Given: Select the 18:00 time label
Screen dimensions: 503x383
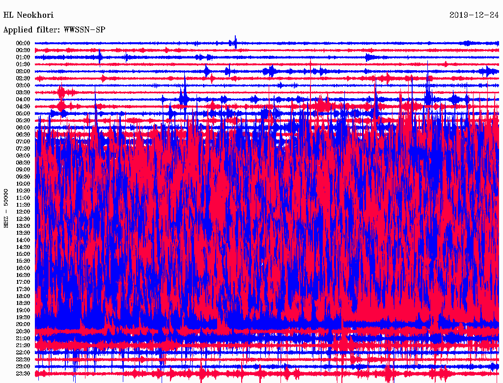Looking at the screenshot, I should click(x=23, y=296).
